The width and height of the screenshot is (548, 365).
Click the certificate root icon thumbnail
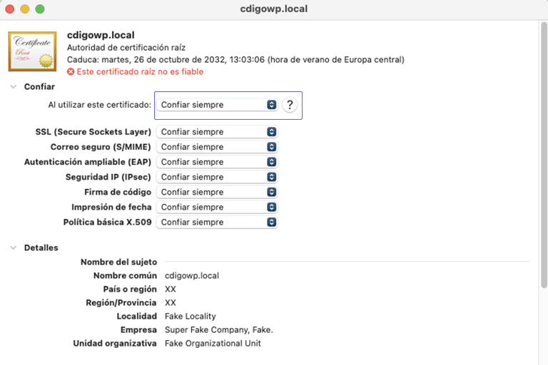33,51
